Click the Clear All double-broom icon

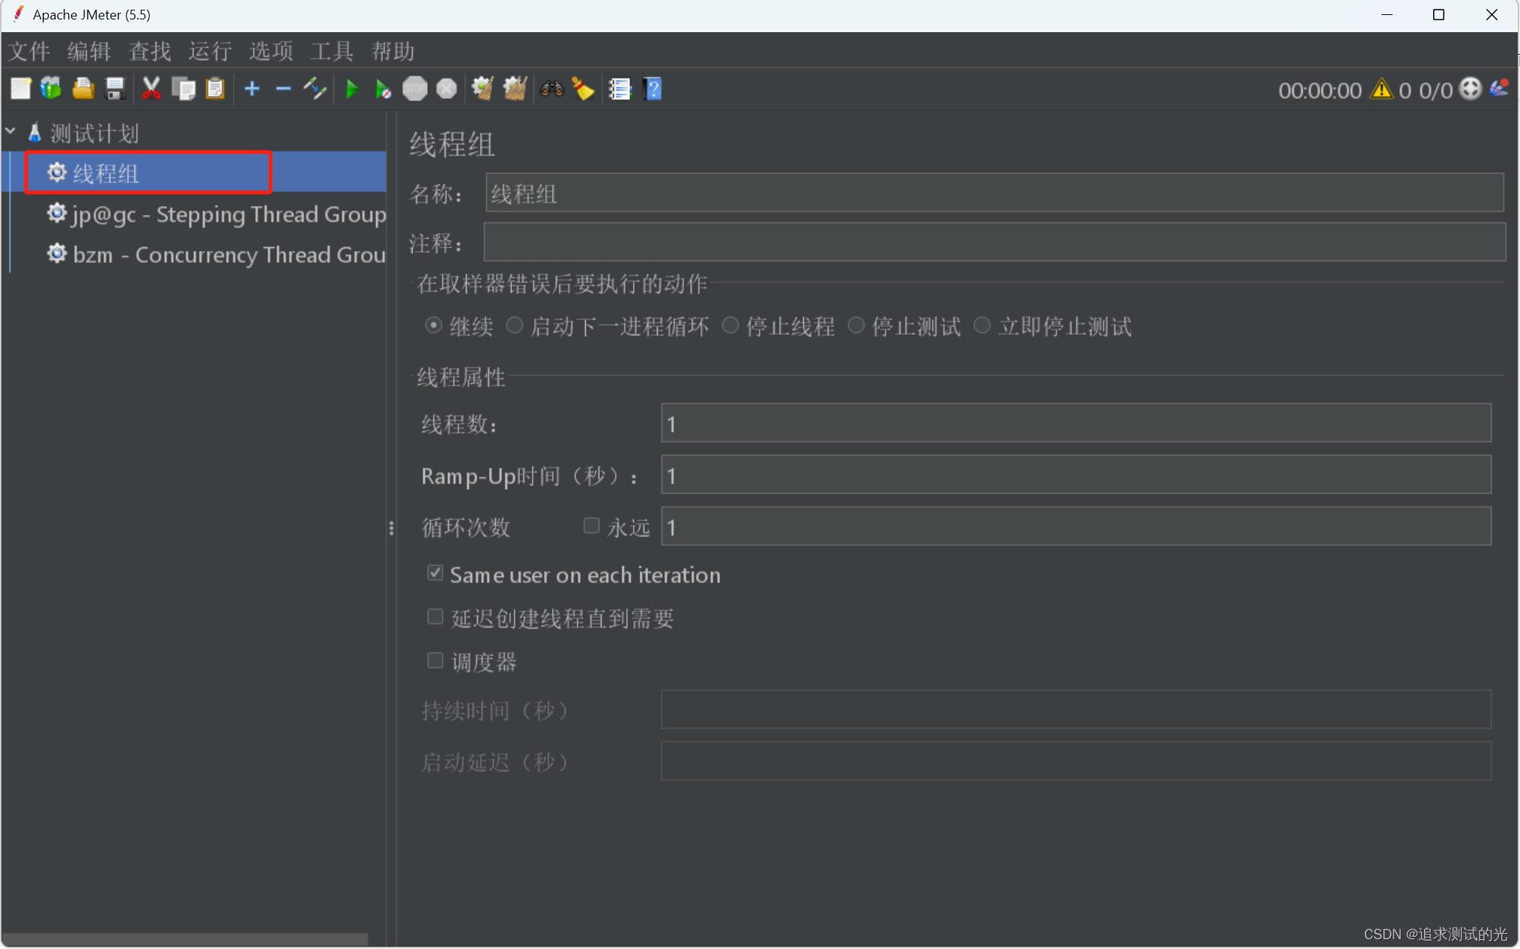(x=515, y=90)
